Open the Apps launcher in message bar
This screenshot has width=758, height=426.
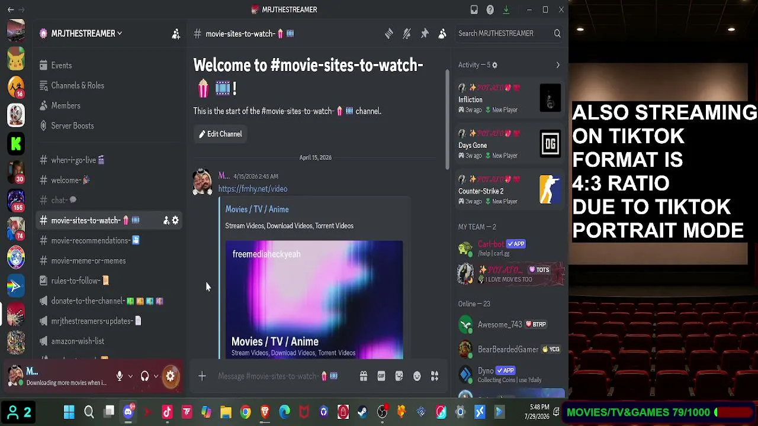click(435, 376)
